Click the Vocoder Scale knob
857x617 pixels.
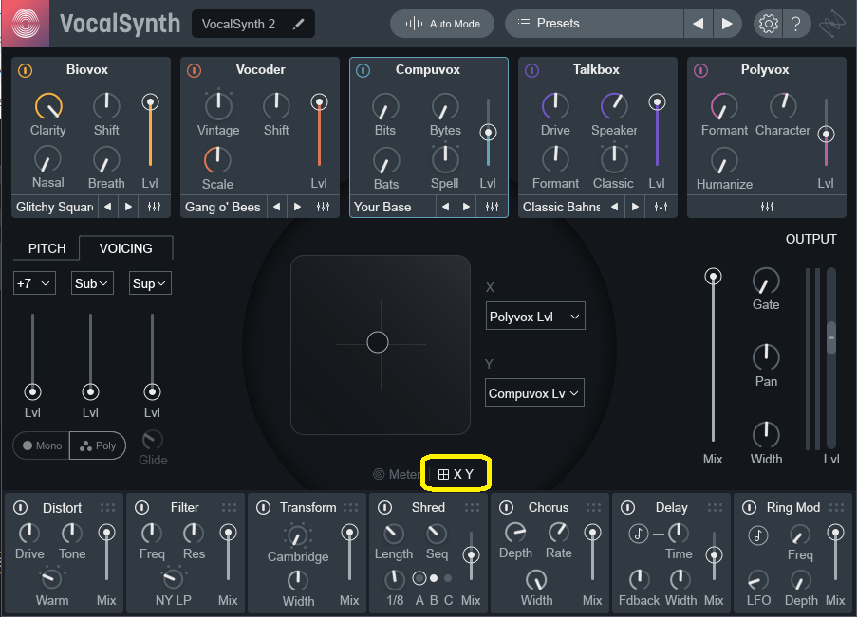[217, 160]
